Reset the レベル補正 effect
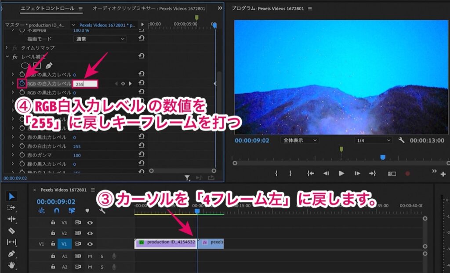The image size is (450, 273). click(141, 56)
